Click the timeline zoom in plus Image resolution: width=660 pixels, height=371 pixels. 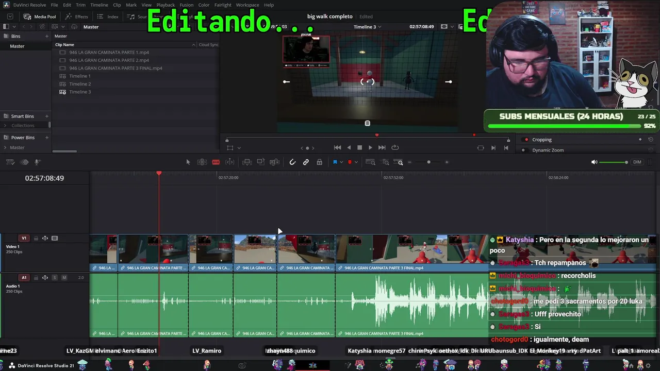coord(447,162)
